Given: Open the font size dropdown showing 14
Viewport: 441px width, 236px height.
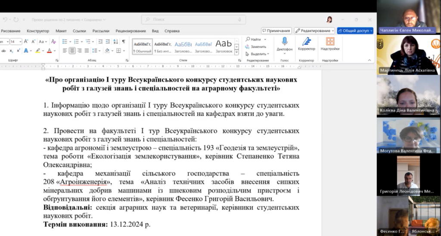Looking at the screenshot, I should tap(16, 42).
